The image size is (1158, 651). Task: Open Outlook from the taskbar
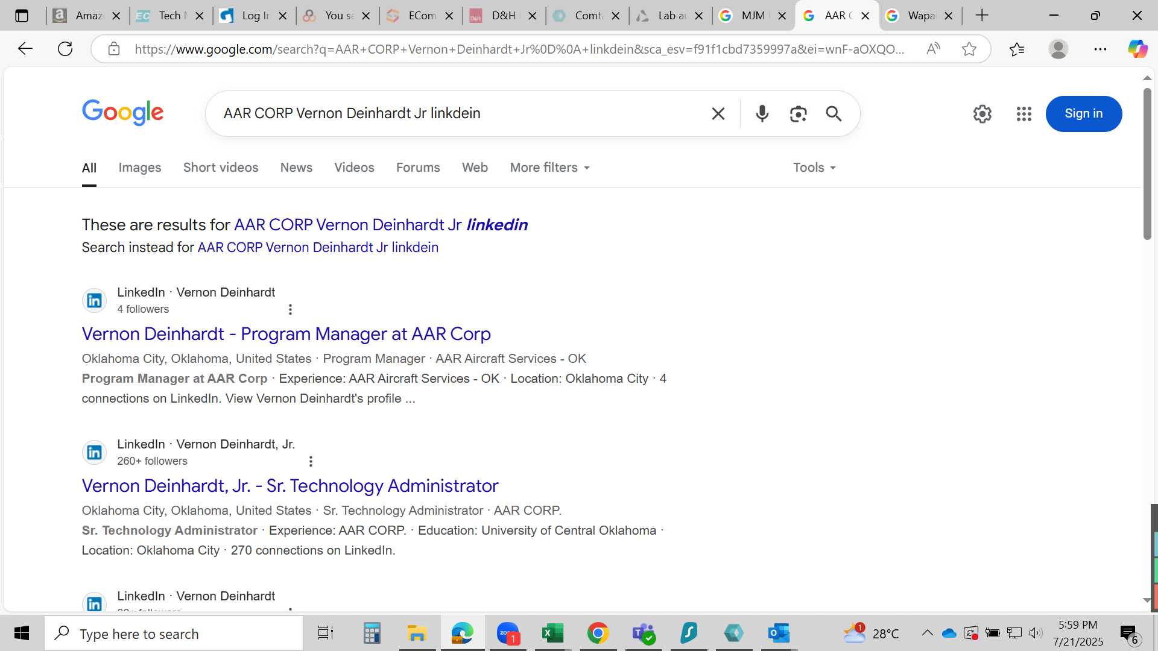tap(779, 633)
